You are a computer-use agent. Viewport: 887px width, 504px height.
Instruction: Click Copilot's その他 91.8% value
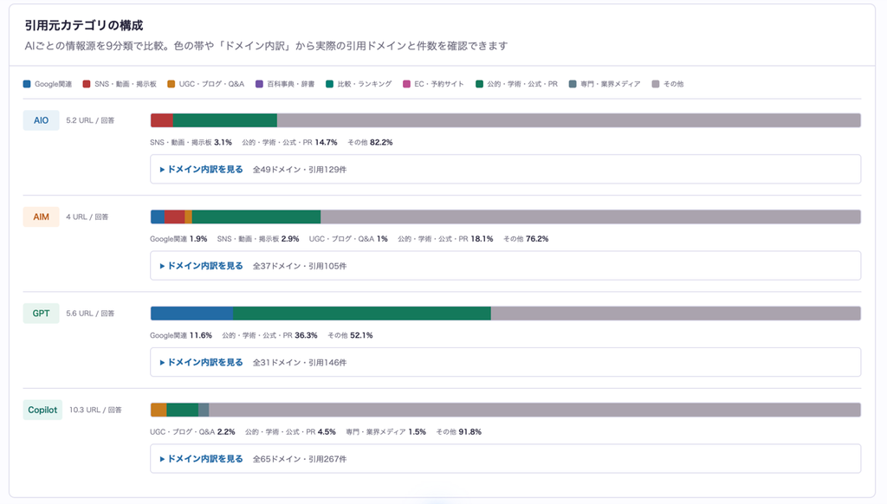click(459, 431)
